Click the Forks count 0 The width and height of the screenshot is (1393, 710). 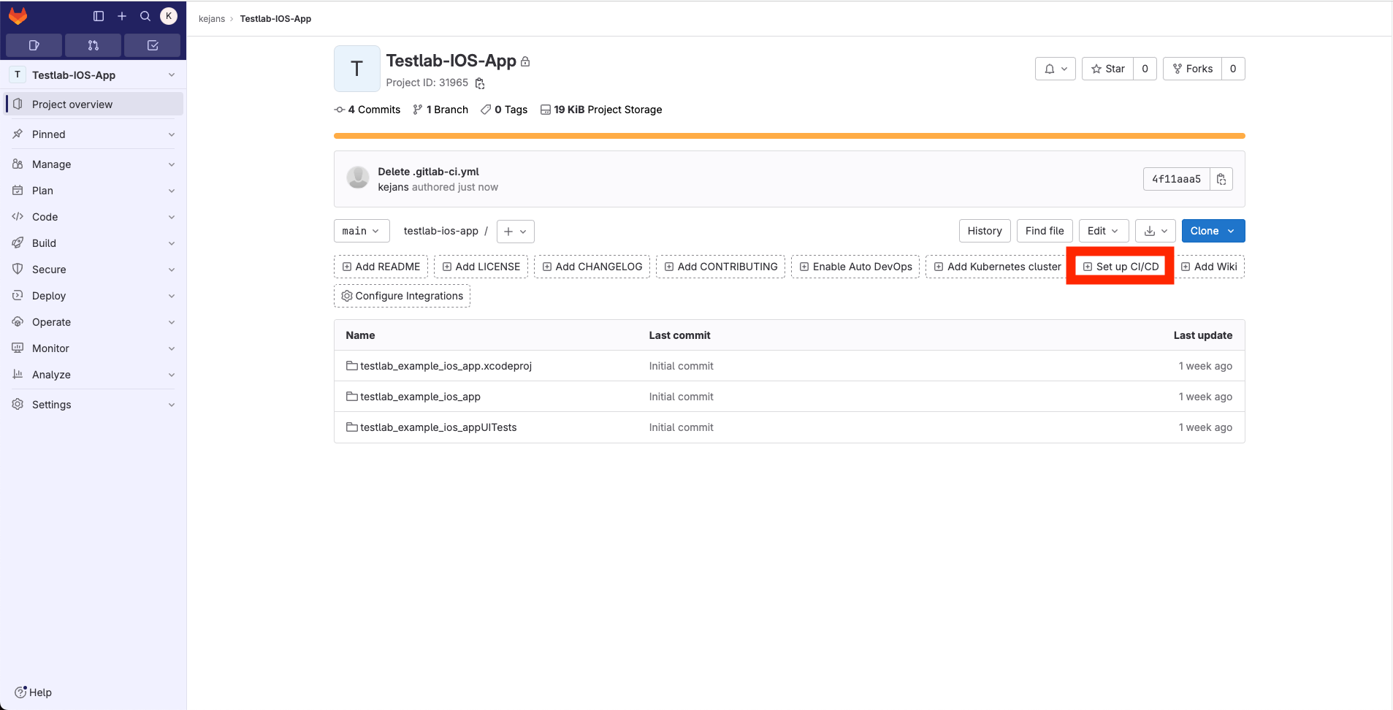(1233, 69)
